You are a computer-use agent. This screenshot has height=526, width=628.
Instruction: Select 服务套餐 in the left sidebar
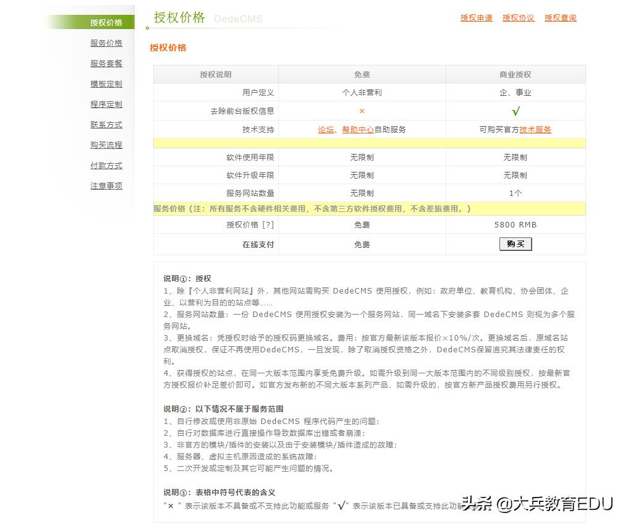106,63
